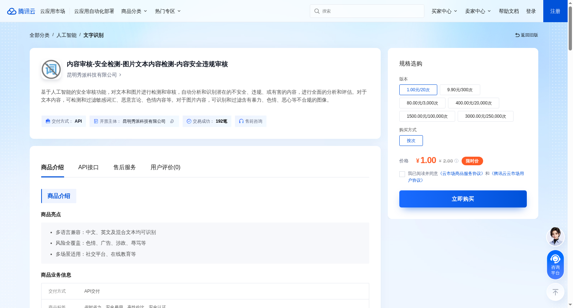
Task: Click the 返回旧版 return icon
Action: tap(517, 35)
